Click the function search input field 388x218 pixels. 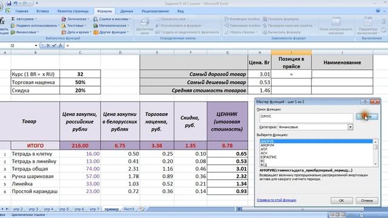(306, 118)
